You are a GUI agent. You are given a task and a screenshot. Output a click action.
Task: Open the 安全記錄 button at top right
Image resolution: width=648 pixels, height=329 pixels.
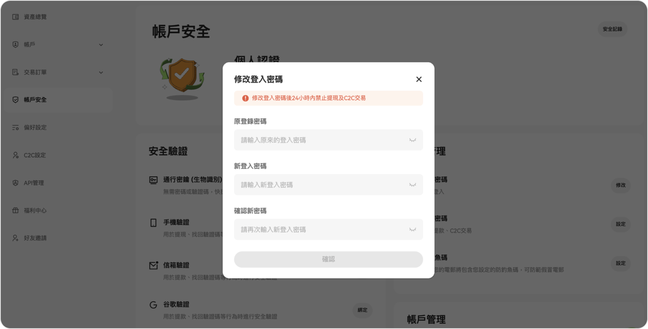(612, 29)
